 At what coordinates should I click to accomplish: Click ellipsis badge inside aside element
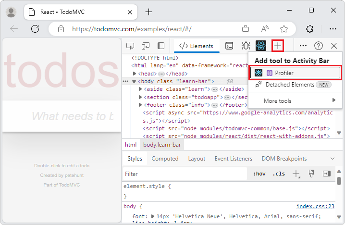pos(215,89)
